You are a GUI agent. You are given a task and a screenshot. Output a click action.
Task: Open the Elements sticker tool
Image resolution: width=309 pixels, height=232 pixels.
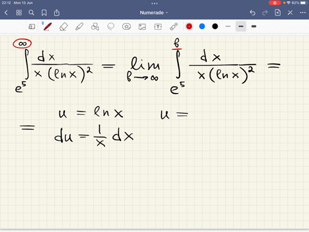click(126, 26)
